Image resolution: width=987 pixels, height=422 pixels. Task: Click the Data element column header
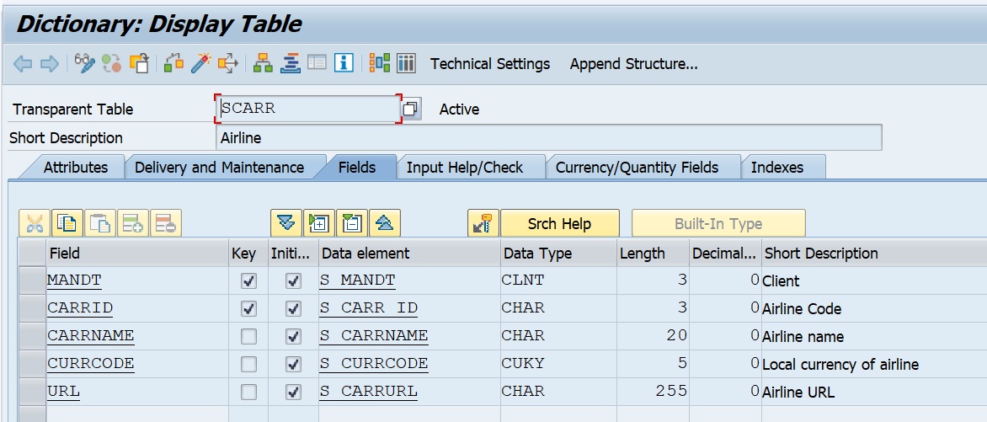(x=409, y=254)
